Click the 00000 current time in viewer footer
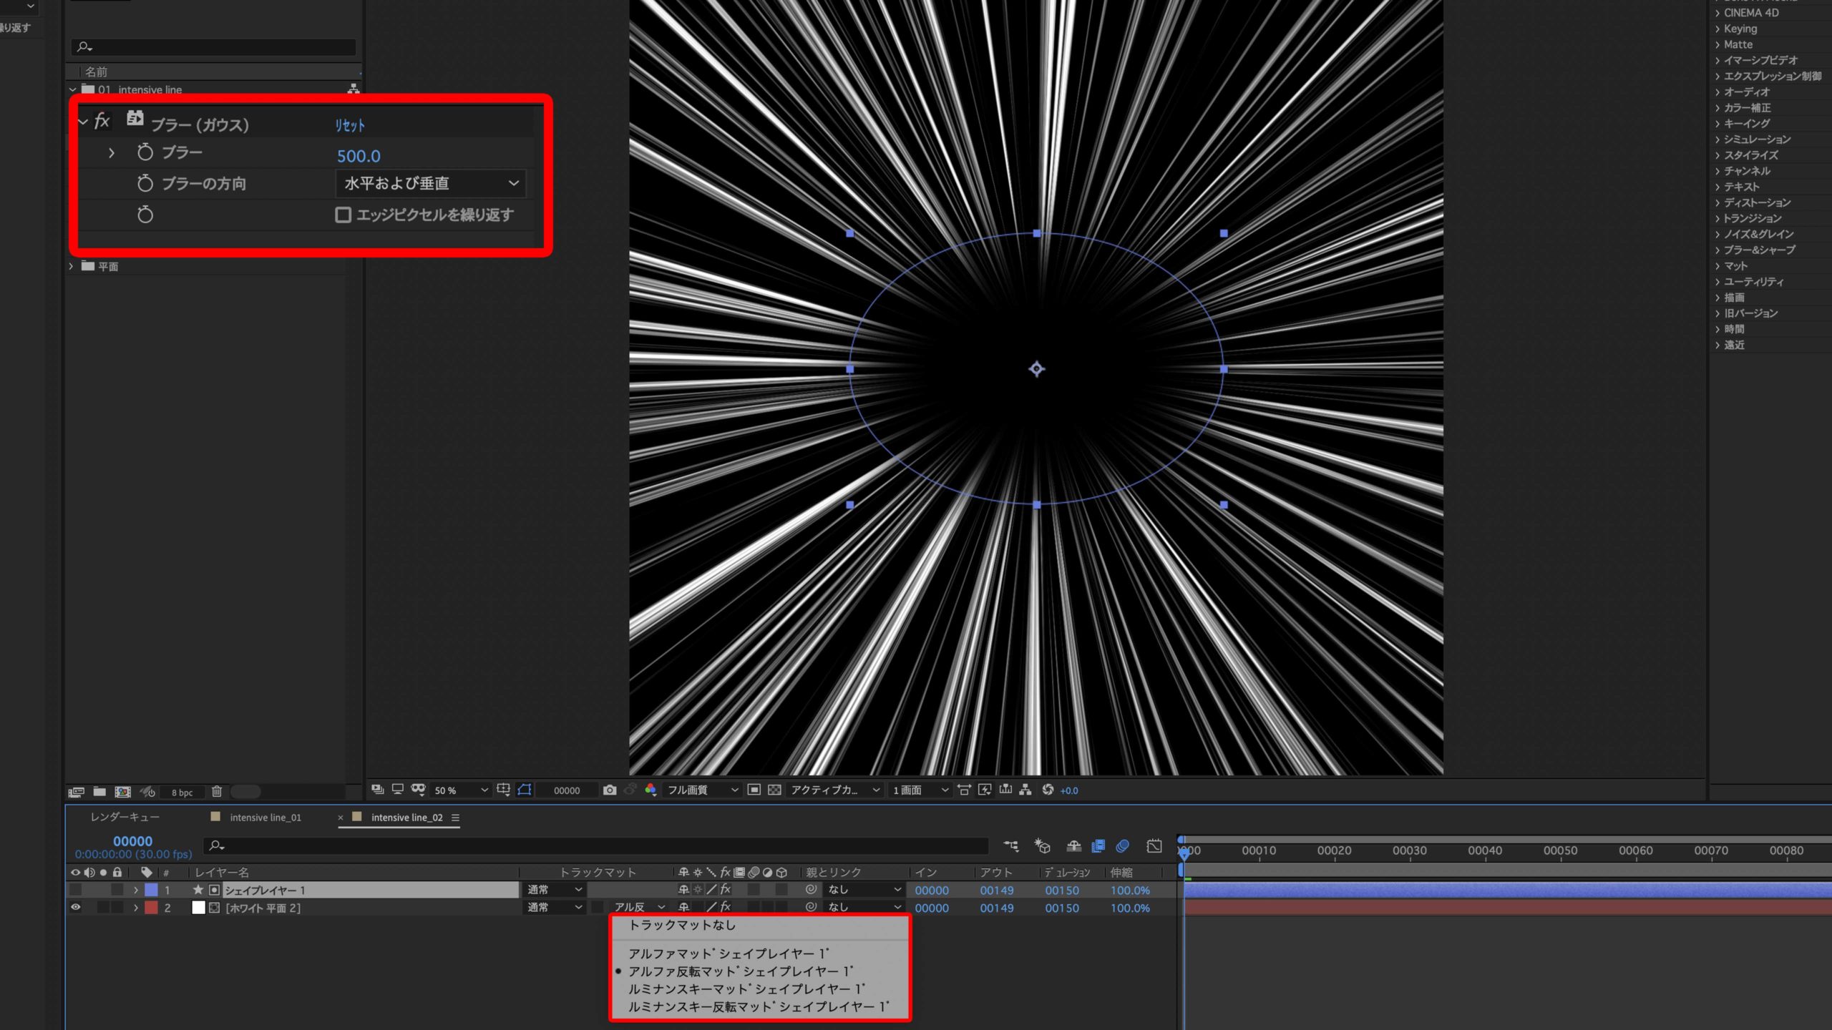The width and height of the screenshot is (1832, 1030). point(567,790)
